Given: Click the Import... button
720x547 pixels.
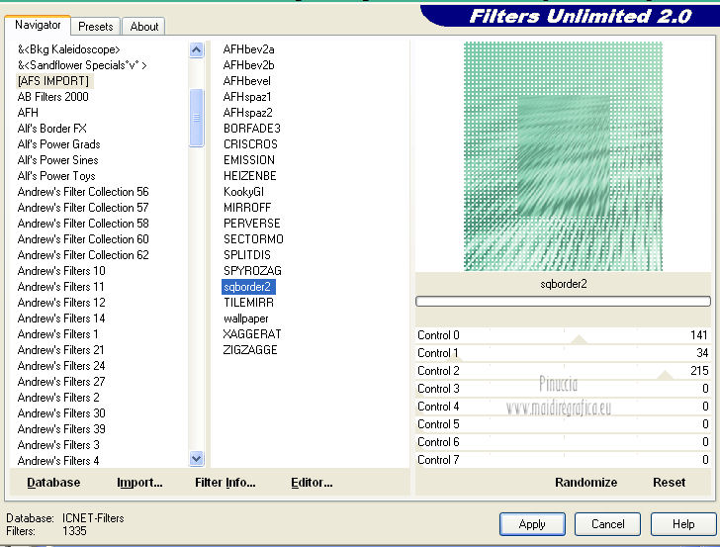Looking at the screenshot, I should [x=139, y=483].
